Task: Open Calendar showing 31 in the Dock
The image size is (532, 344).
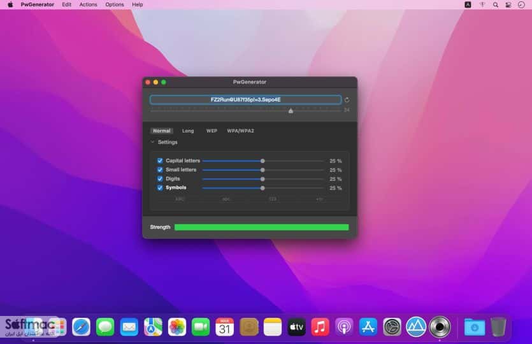Action: coord(225,327)
